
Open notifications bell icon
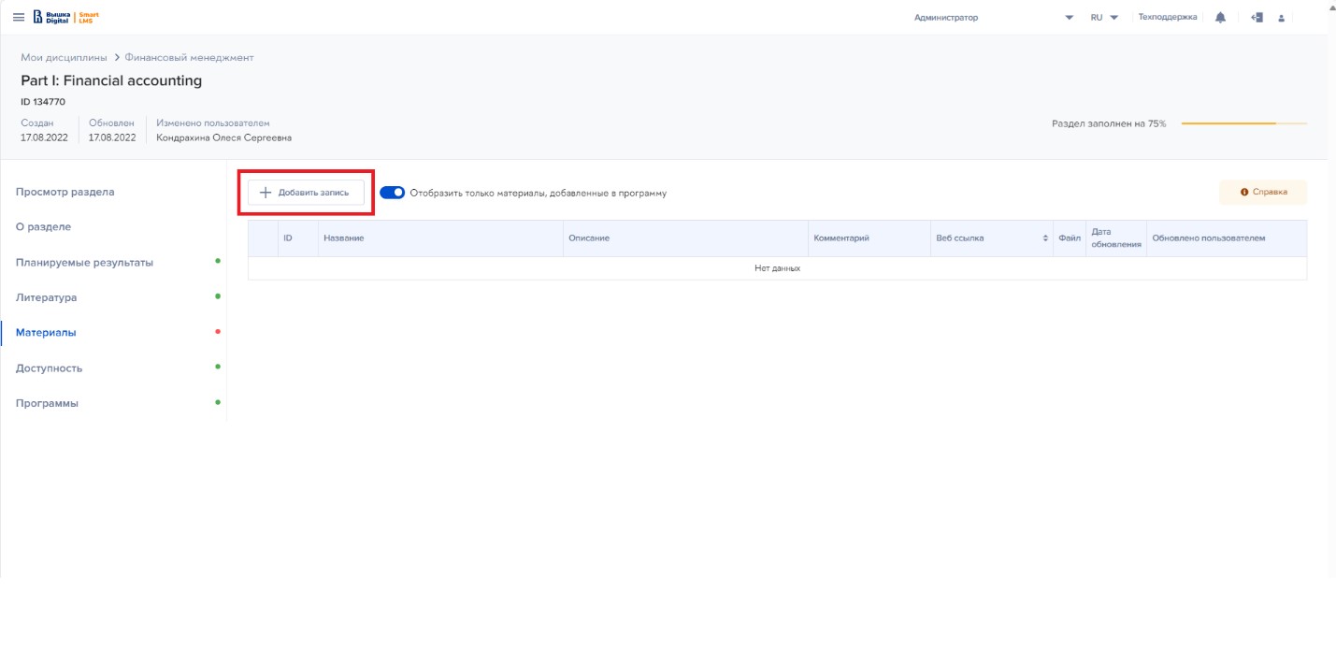click(x=1220, y=18)
